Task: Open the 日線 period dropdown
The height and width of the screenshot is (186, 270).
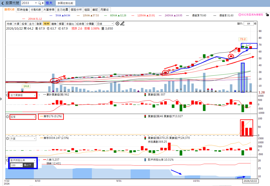Action: (105, 24)
